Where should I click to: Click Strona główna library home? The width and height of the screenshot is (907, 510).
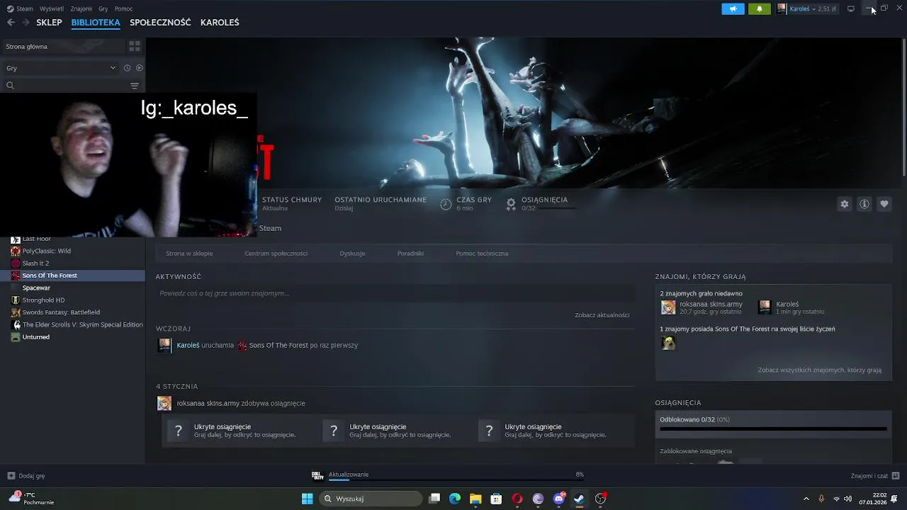(62, 46)
